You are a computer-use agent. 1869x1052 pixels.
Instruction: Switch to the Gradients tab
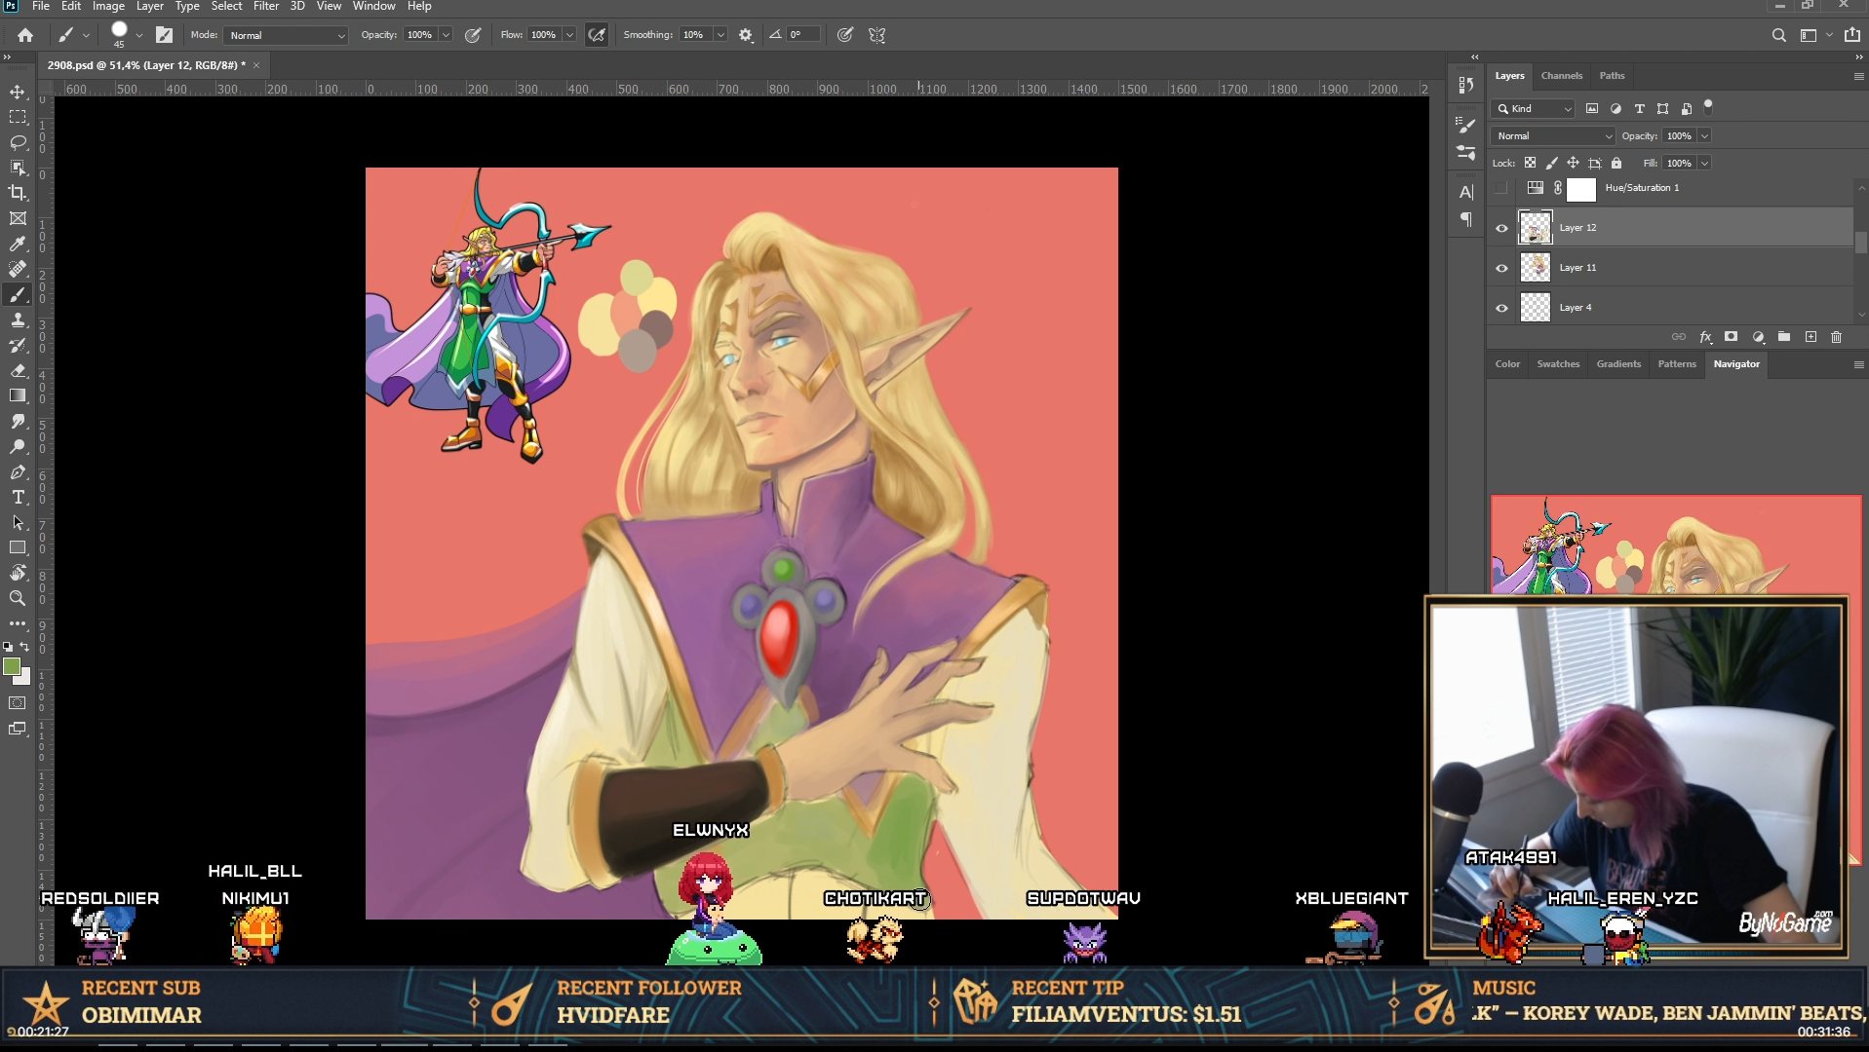click(x=1618, y=363)
